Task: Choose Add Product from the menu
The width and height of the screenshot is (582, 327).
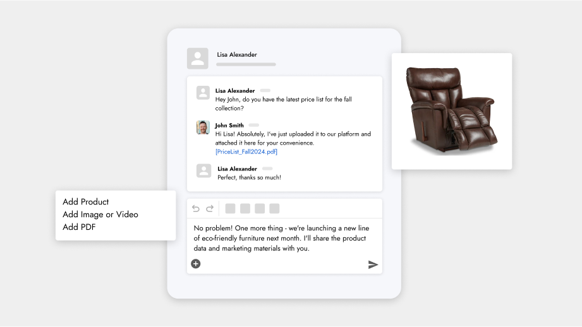Action: (86, 202)
